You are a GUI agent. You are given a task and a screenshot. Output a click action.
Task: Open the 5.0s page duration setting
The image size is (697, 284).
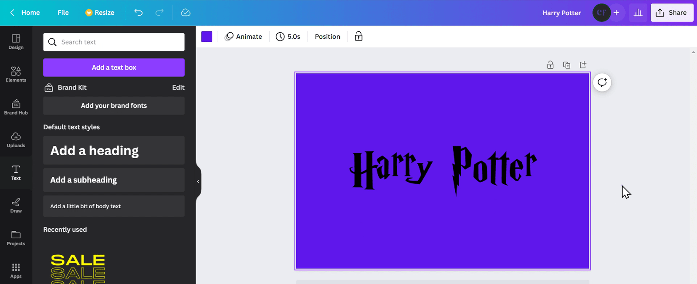pyautogui.click(x=288, y=37)
